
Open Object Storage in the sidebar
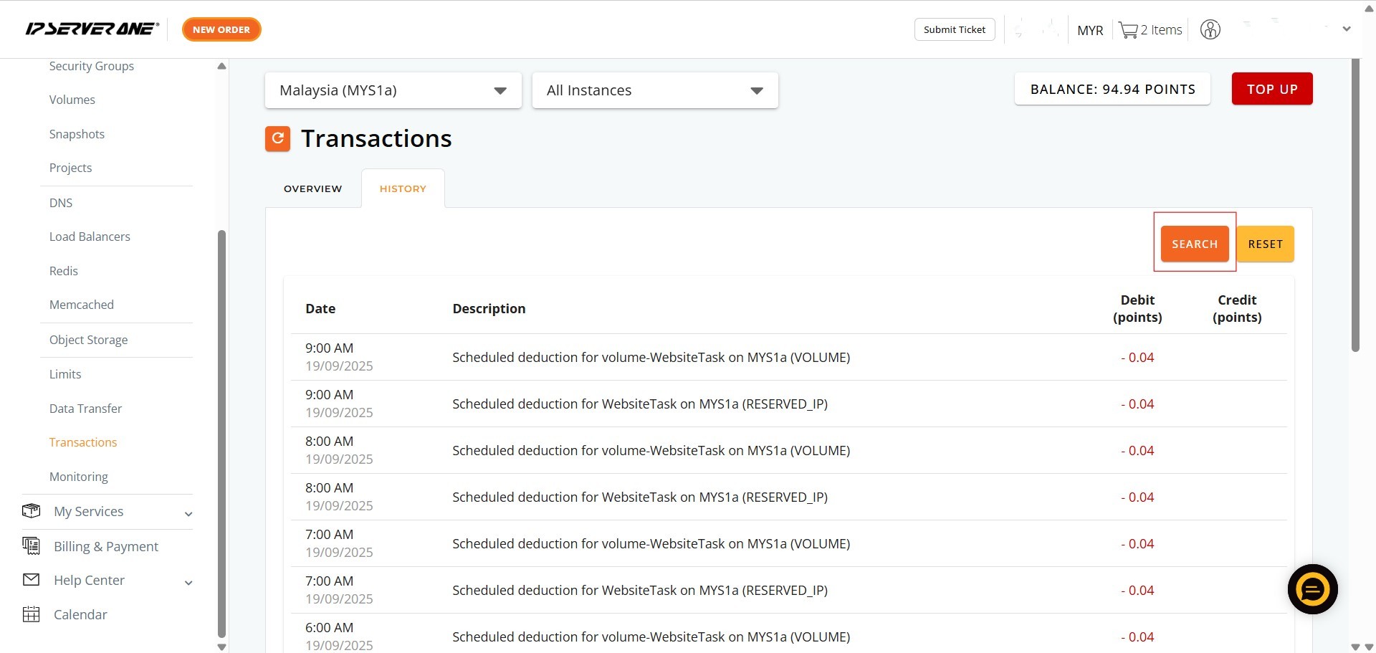point(88,340)
